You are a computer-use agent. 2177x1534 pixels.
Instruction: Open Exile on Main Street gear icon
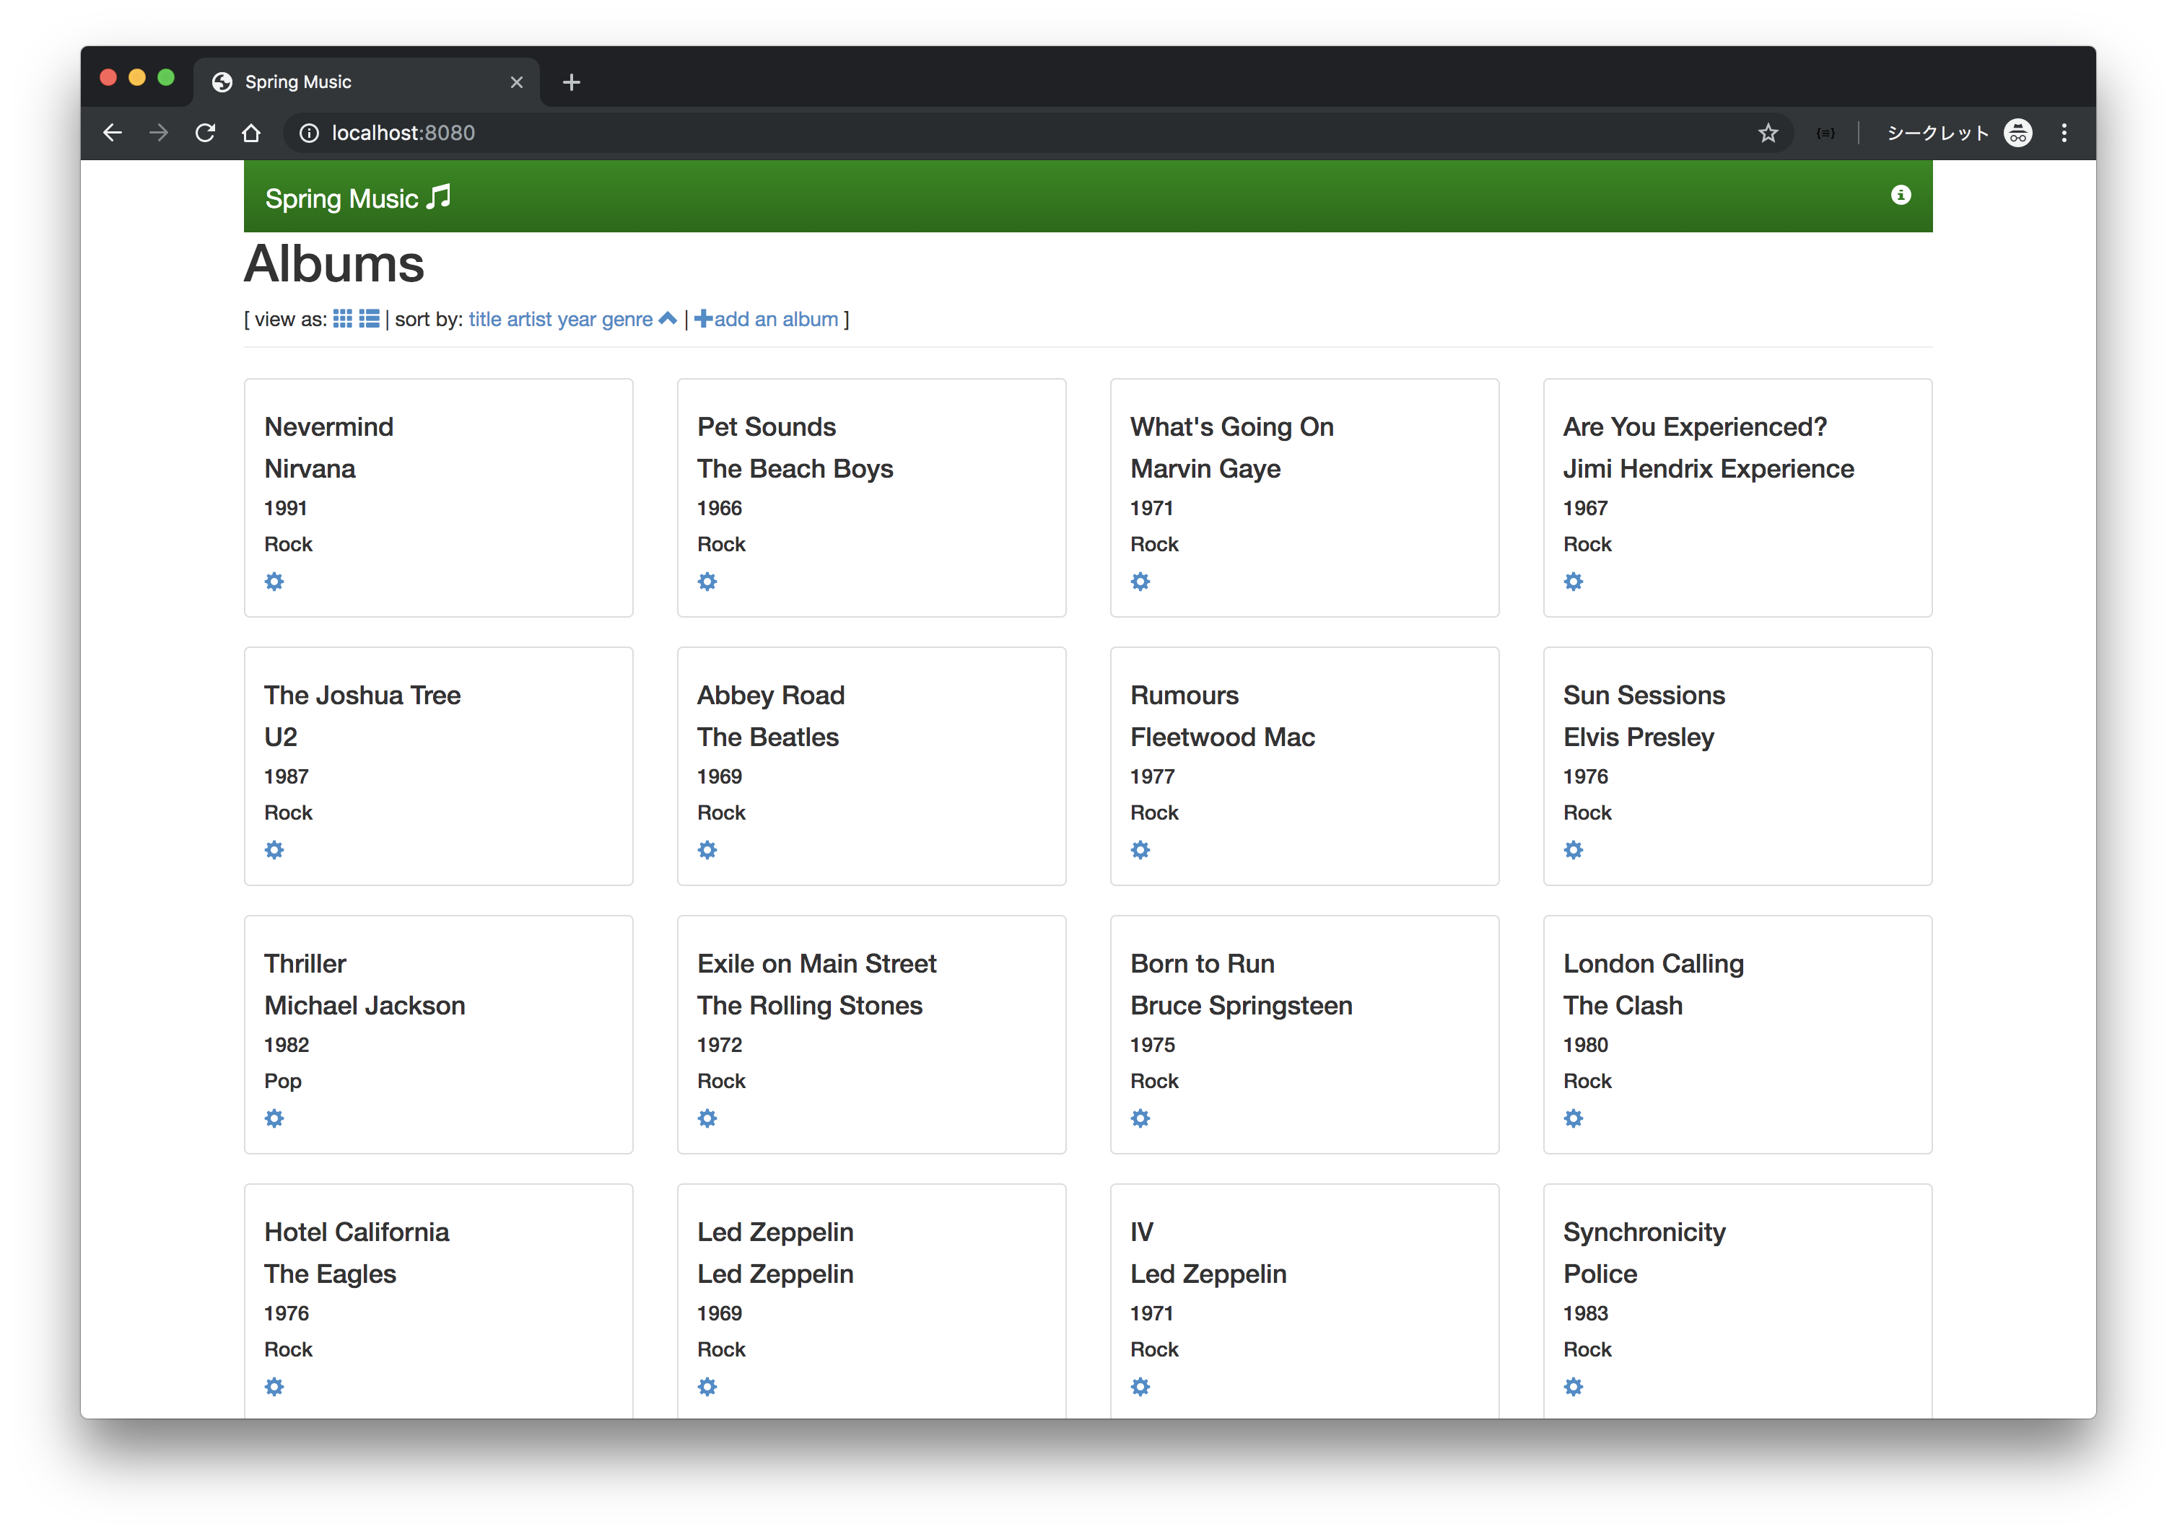pos(707,1118)
